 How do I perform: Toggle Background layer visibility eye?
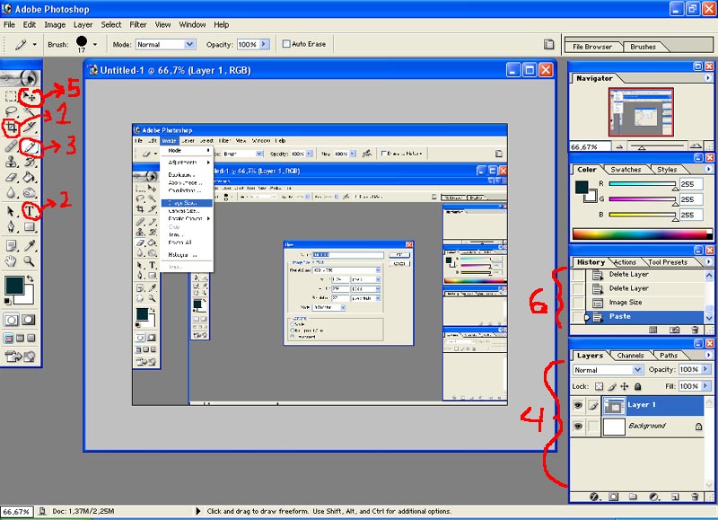click(578, 427)
